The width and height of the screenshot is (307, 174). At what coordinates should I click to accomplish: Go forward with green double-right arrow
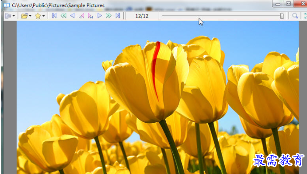108,16
